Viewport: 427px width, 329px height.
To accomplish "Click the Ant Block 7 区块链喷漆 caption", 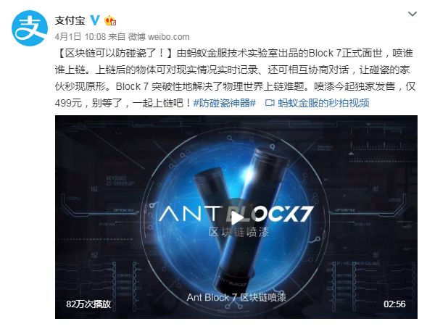I will point(236,297).
